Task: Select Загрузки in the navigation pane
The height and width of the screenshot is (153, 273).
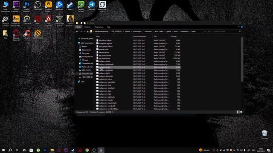Action: click(x=84, y=53)
